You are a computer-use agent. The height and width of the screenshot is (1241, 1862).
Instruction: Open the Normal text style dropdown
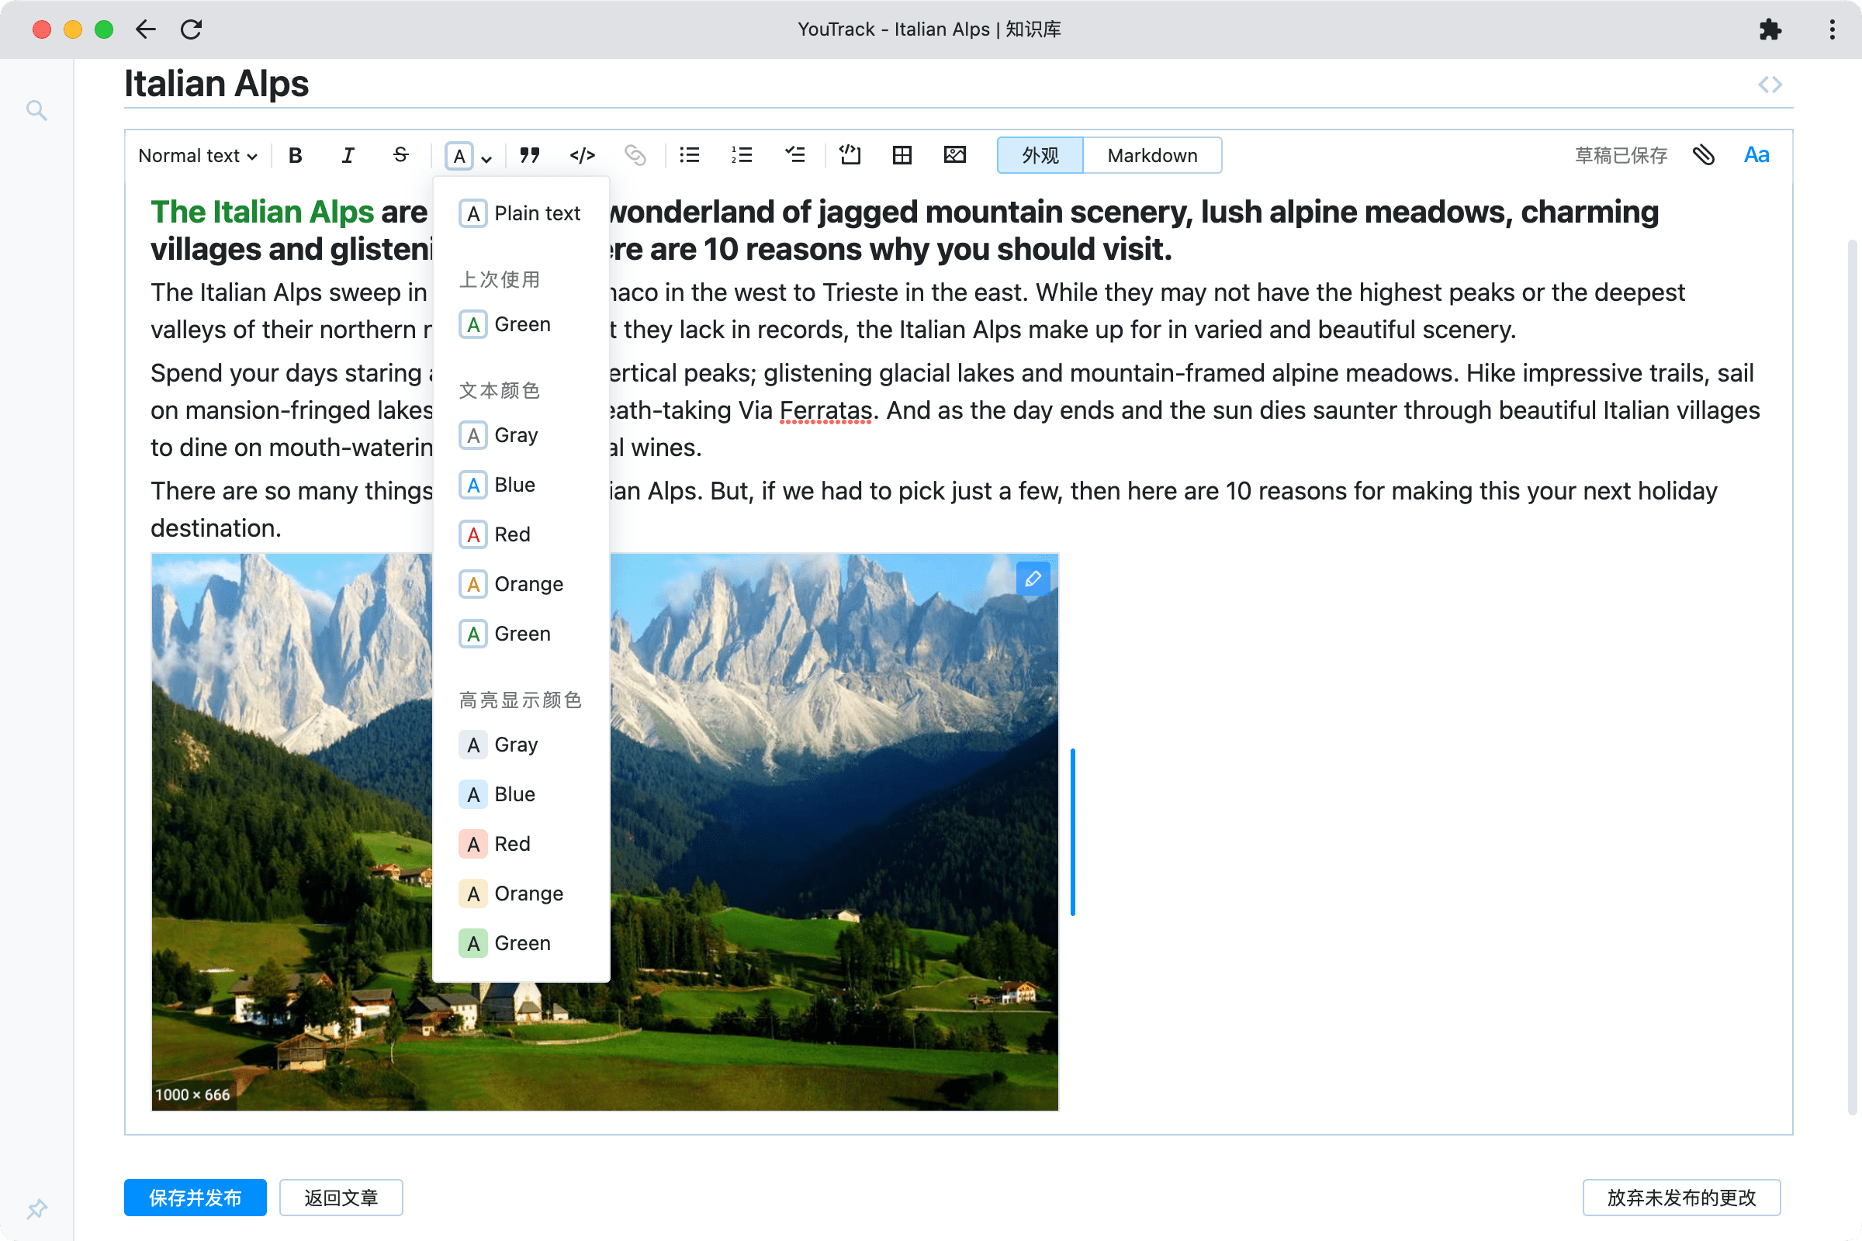click(x=197, y=155)
